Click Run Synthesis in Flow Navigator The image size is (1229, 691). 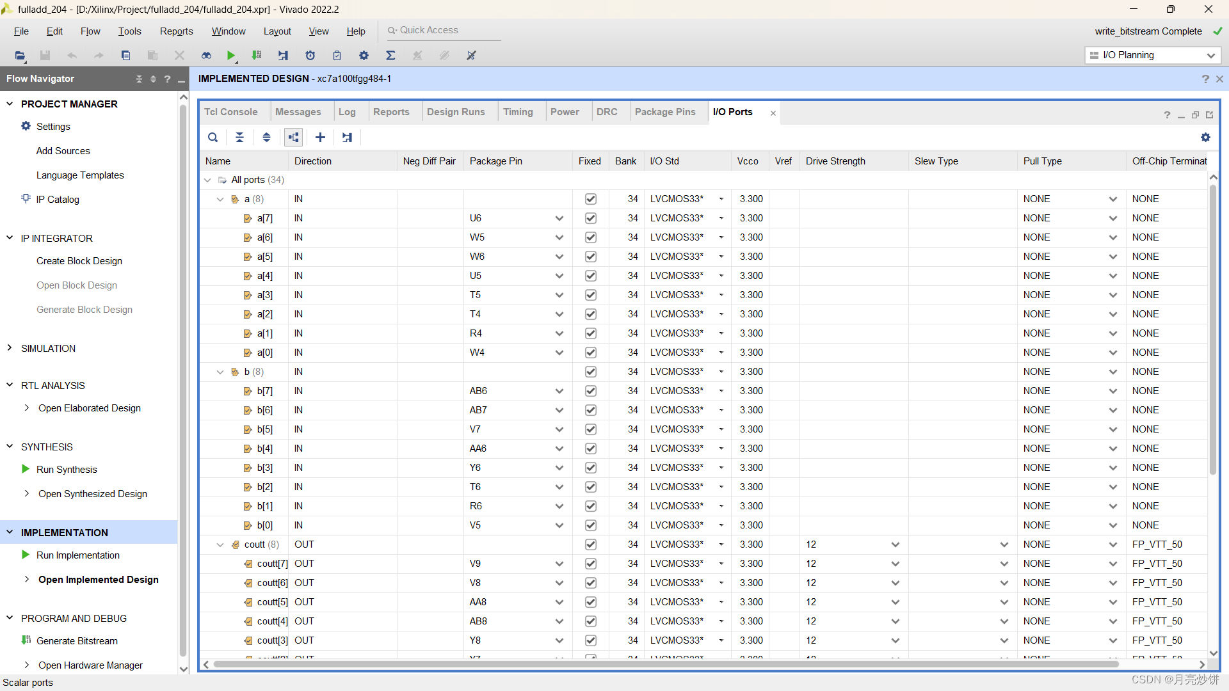(x=67, y=470)
